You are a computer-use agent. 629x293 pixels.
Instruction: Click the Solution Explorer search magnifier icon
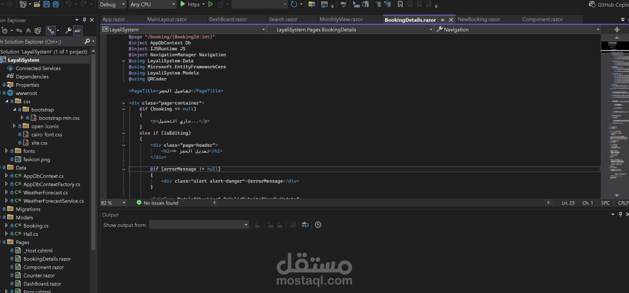click(x=87, y=41)
